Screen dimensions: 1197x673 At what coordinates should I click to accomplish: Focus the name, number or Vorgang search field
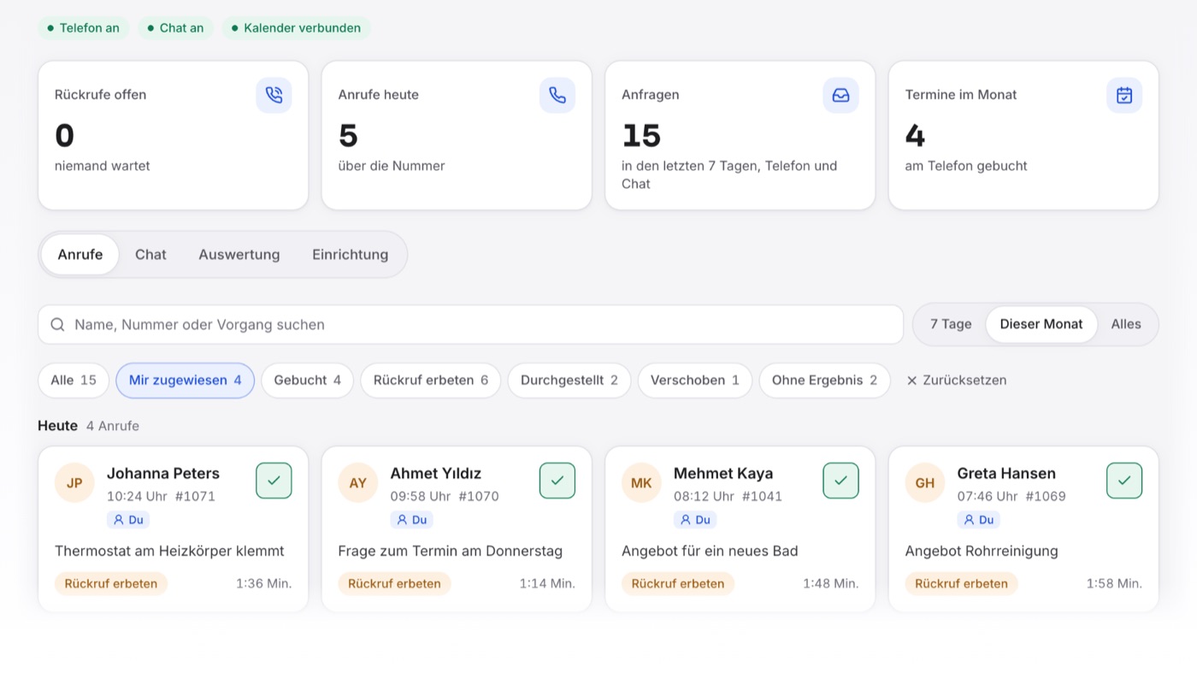471,325
